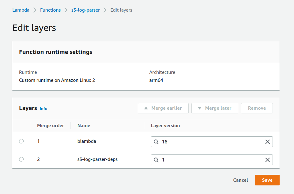Select the s3-log-parser-deps layer radio button
The image size is (294, 194).
(21, 159)
